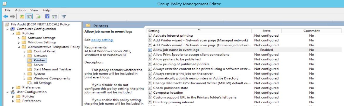Open the Action menu
This screenshot has width=344, height=106.
point(20,10)
